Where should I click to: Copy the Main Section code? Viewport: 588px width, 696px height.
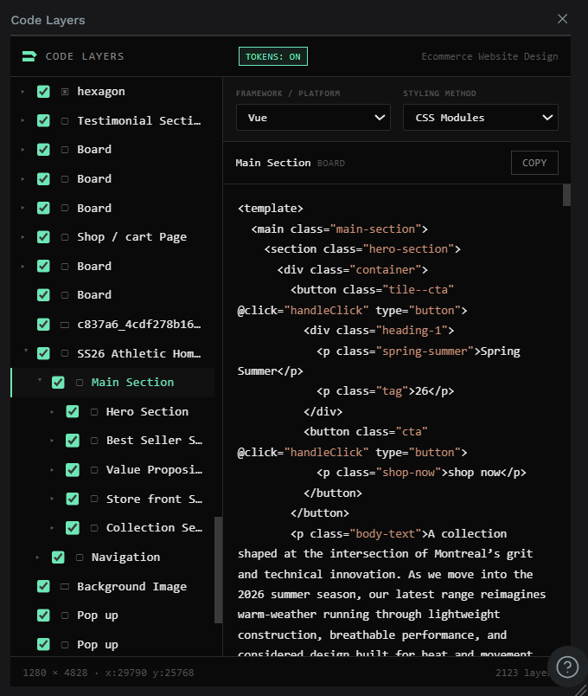click(x=534, y=163)
